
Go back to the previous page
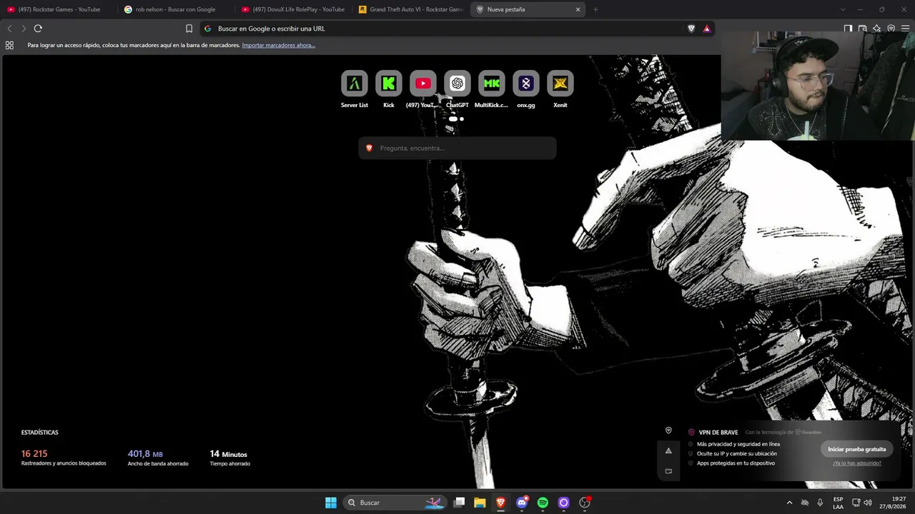(9, 29)
